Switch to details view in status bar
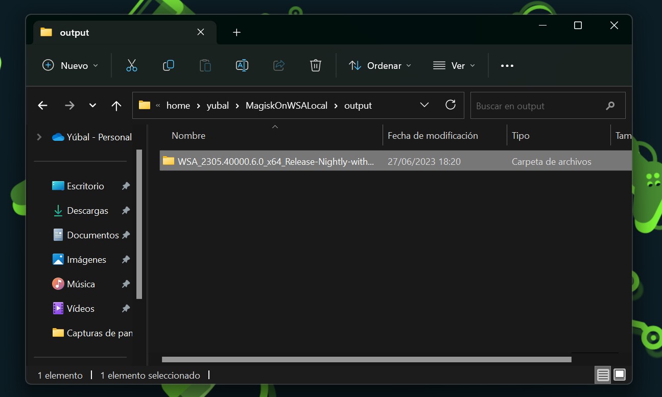Viewport: 662px width, 397px height. pyautogui.click(x=603, y=375)
